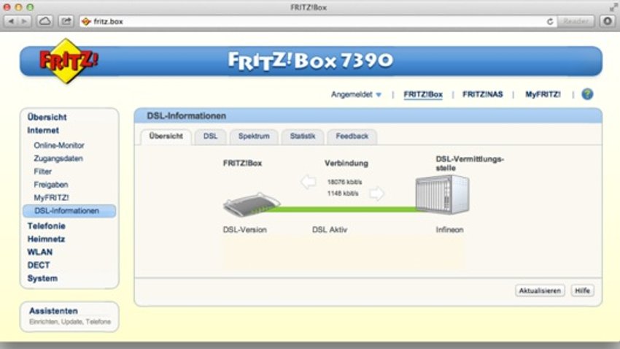Image resolution: width=620 pixels, height=349 pixels.
Task: Open Freigaben in the sidebar
Action: pyautogui.click(x=51, y=185)
